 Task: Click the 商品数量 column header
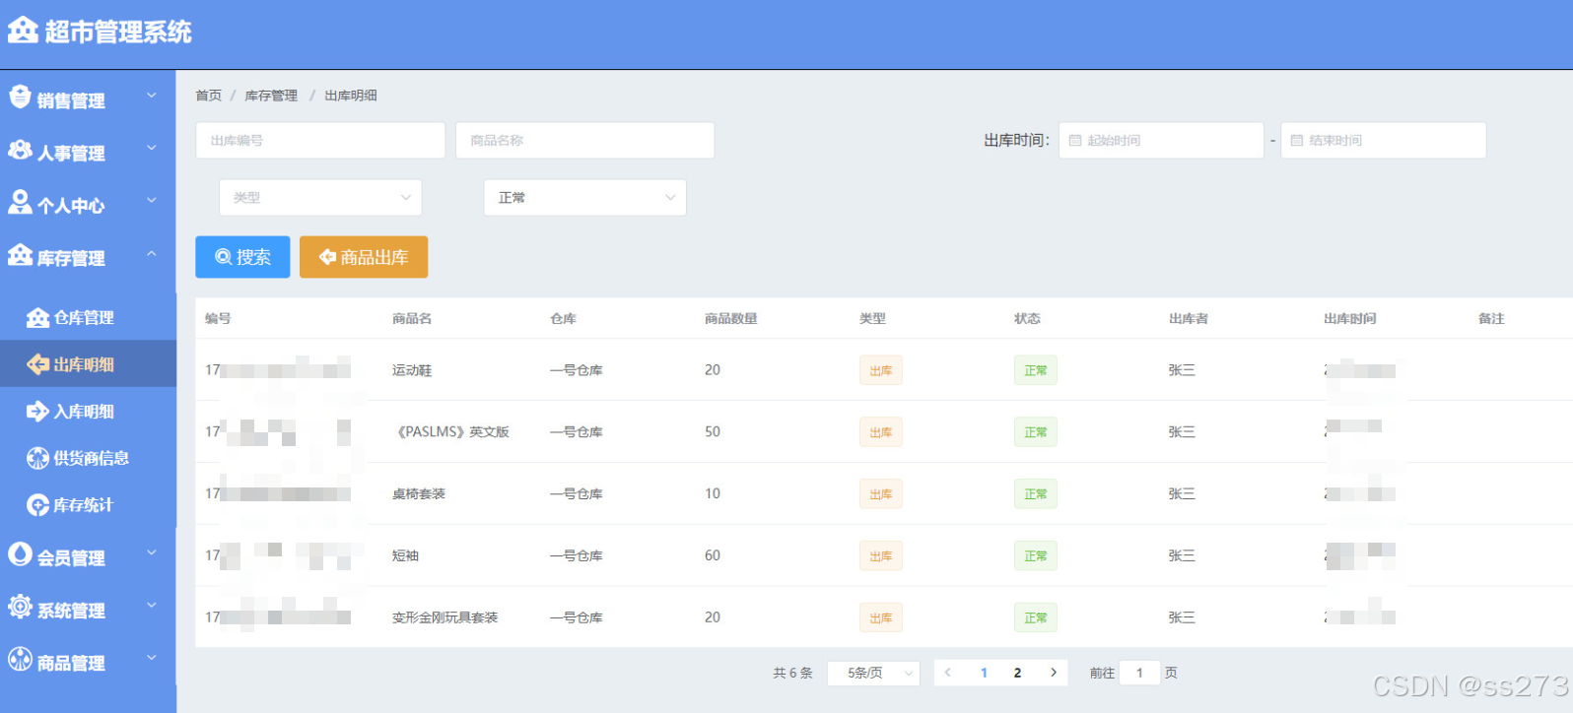pos(730,318)
